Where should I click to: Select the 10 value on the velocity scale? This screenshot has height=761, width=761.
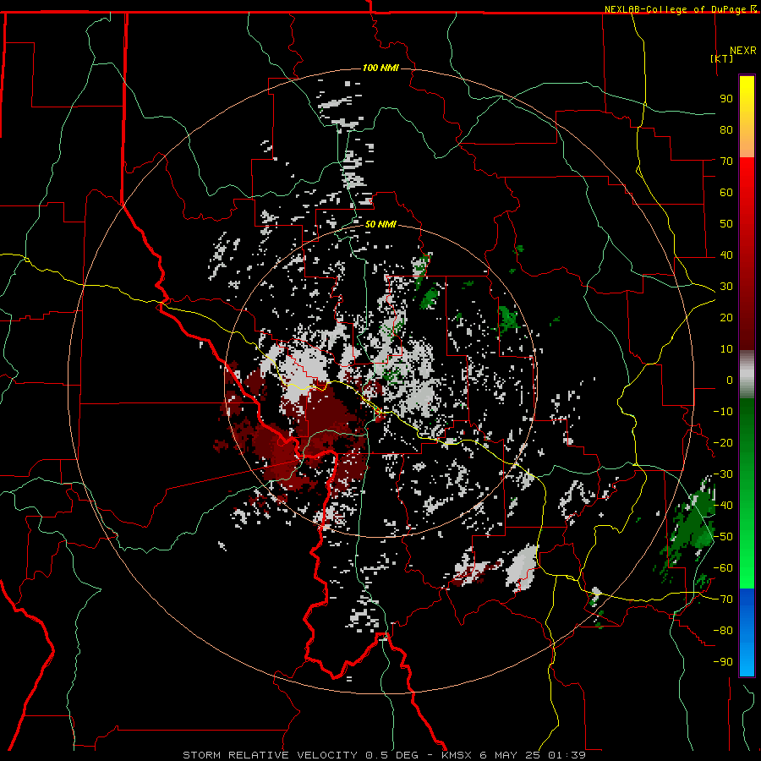pos(726,349)
